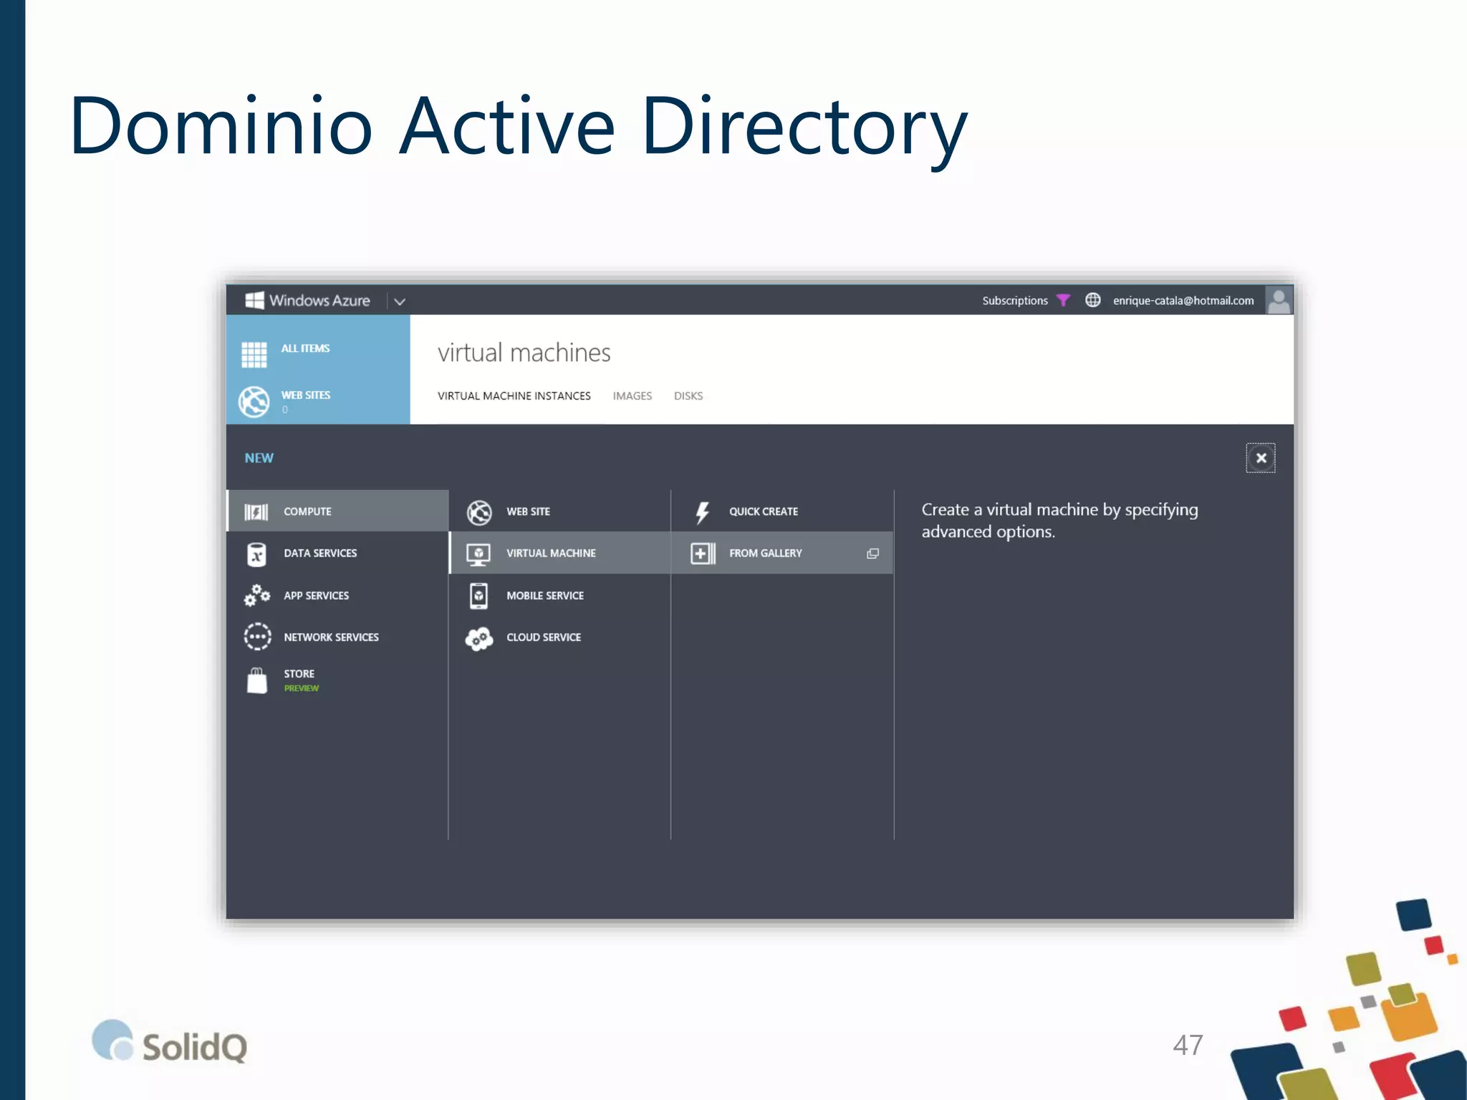The height and width of the screenshot is (1100, 1467).
Task: Click the Quick Create lightning icon
Action: tap(703, 511)
